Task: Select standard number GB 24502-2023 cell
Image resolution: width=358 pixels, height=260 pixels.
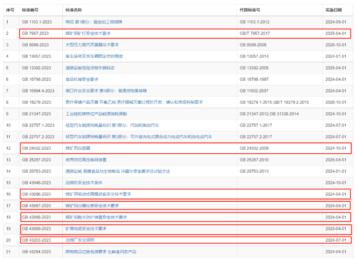Action: (36, 148)
